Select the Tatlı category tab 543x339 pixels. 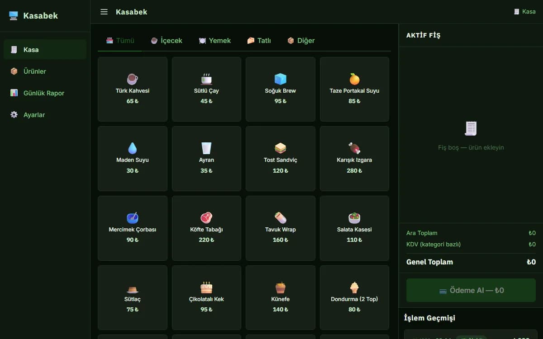tap(259, 41)
